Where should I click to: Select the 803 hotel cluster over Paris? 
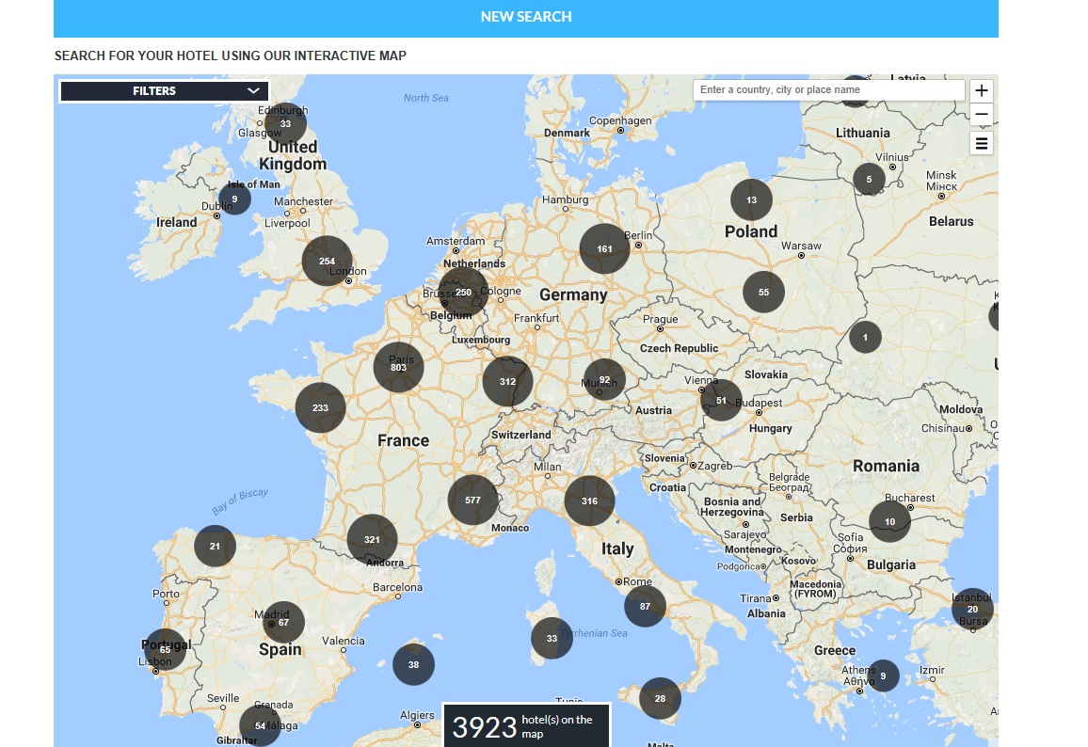pos(398,367)
